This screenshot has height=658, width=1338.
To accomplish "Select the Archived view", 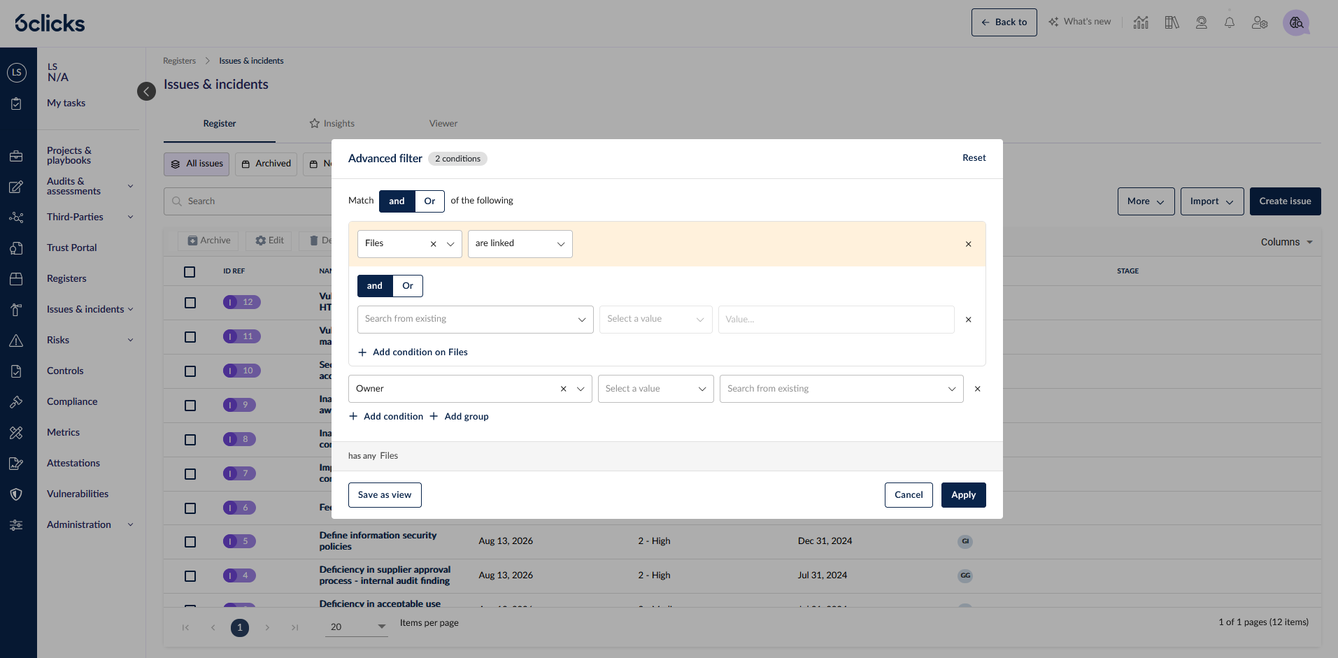I will pos(266,164).
